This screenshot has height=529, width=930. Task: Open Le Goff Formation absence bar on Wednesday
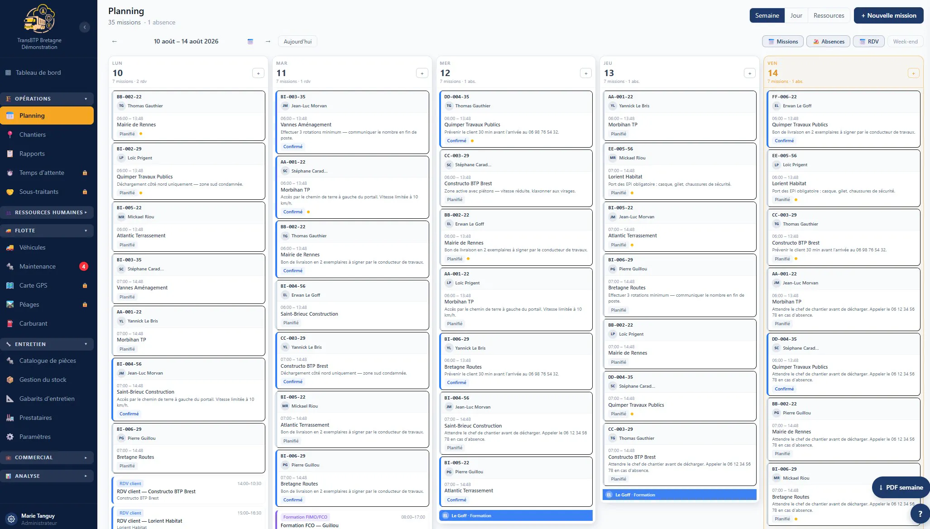(x=516, y=515)
